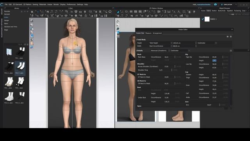Open the dropdown arrow next to SIMULATION
Screen dimensions: 250x141
tap(236, 4)
